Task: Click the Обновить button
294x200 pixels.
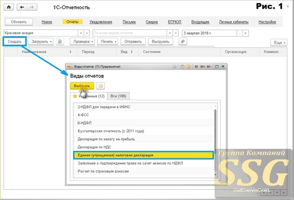Action: (19, 22)
